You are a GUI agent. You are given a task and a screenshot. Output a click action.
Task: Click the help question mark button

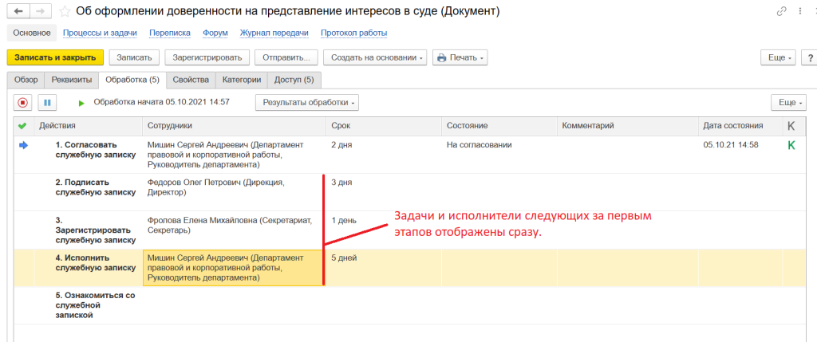tap(809, 58)
